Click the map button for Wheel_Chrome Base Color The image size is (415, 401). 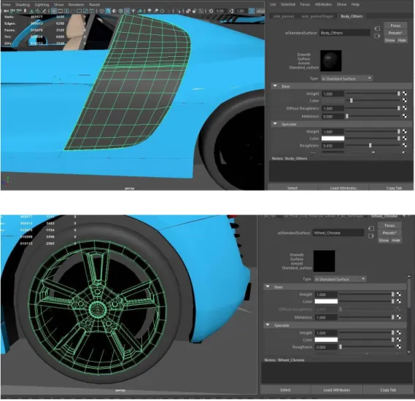(x=399, y=301)
